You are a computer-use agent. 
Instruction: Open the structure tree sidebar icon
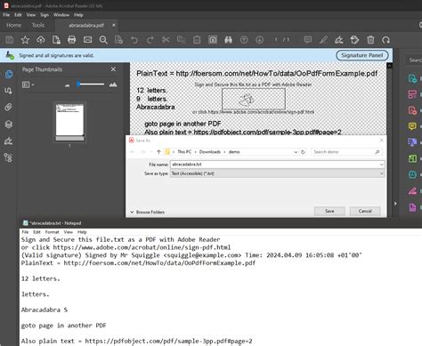9,157
